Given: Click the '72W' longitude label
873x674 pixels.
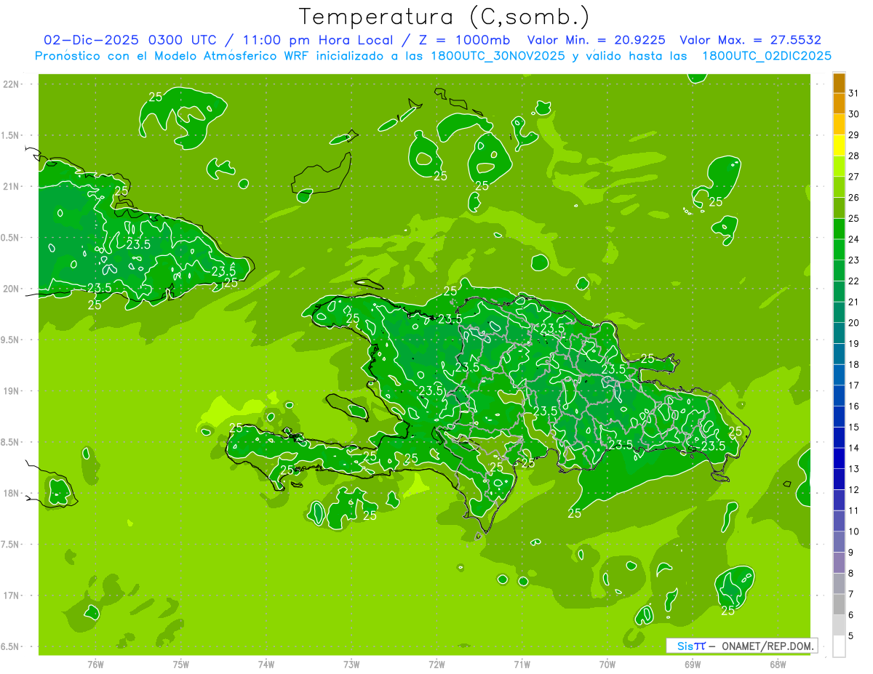Looking at the screenshot, I should 436,664.
